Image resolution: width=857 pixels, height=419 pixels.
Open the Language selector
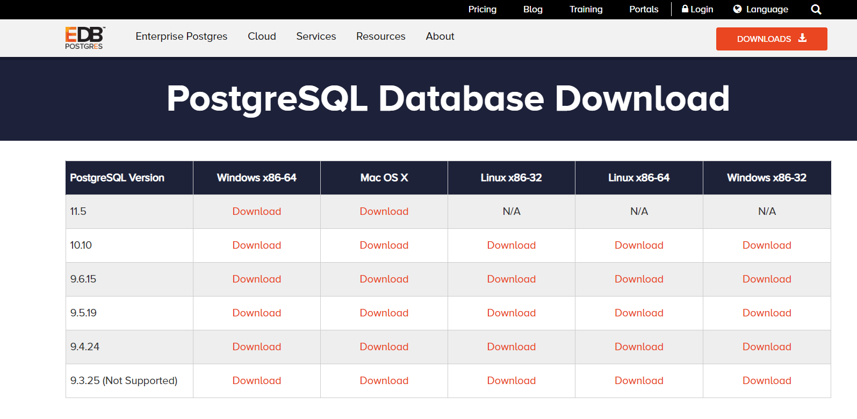point(760,9)
